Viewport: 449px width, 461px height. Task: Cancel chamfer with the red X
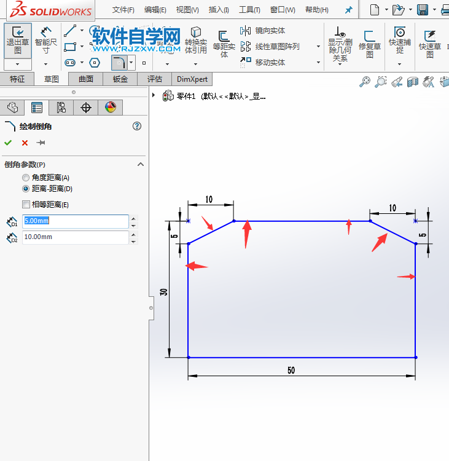click(25, 143)
